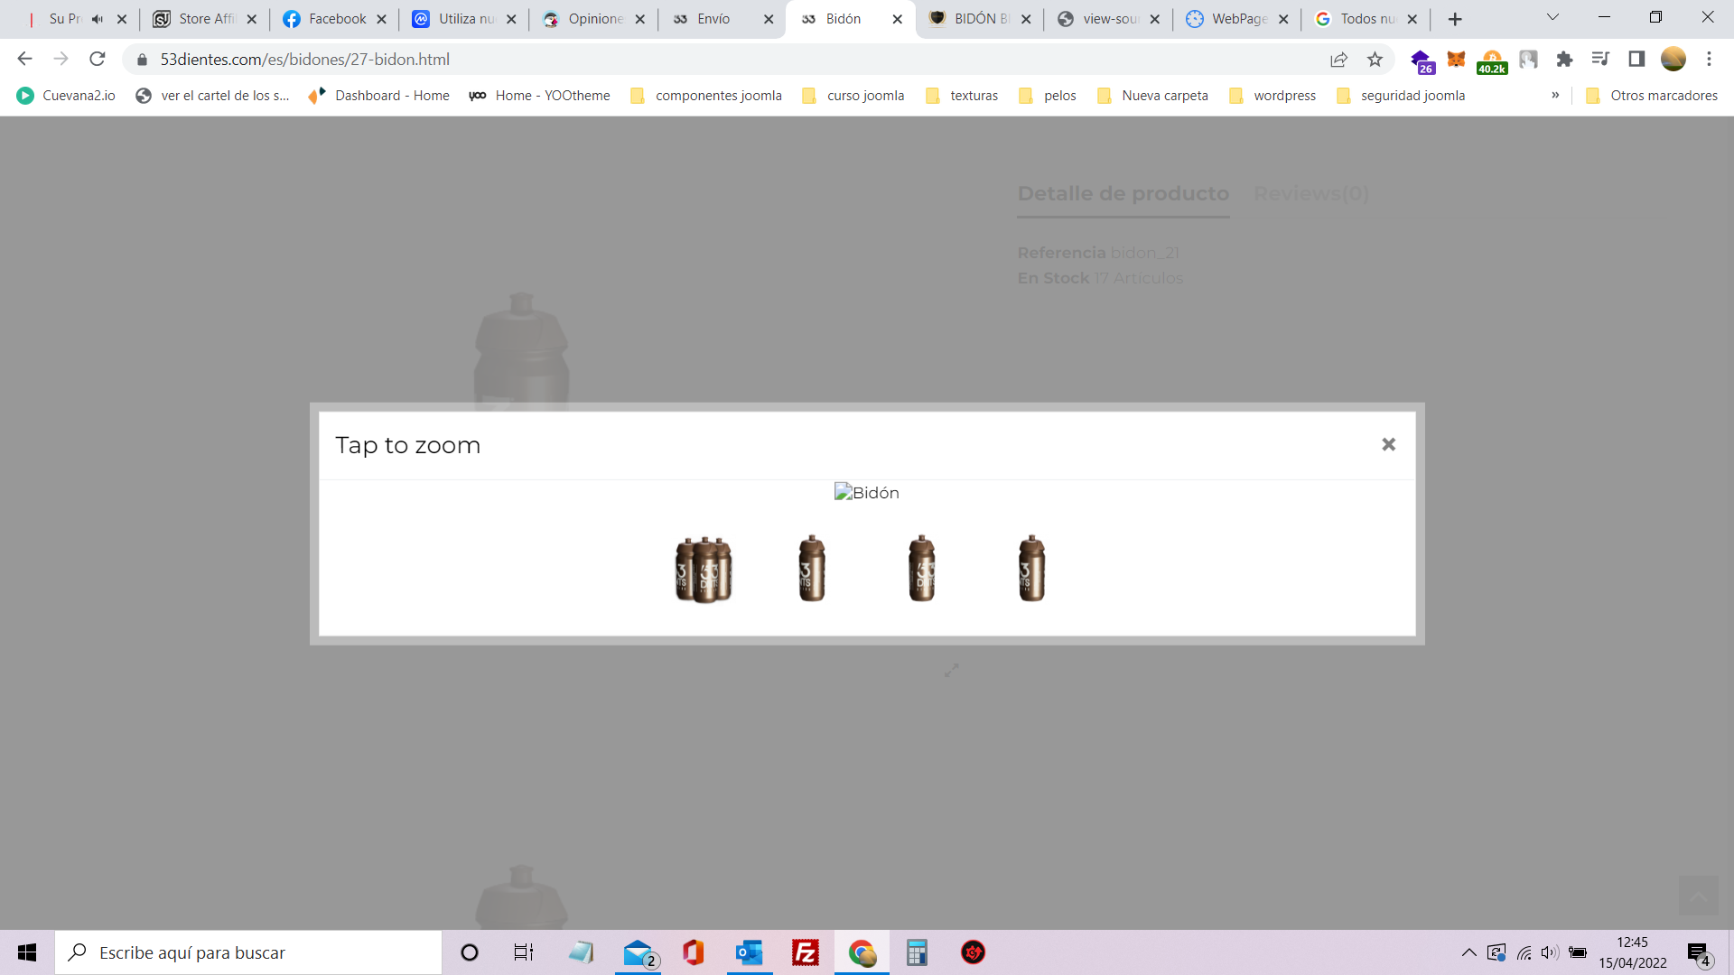Image resolution: width=1734 pixels, height=975 pixels.
Task: Open the curso joomla bookmark folder
Action: 853,96
